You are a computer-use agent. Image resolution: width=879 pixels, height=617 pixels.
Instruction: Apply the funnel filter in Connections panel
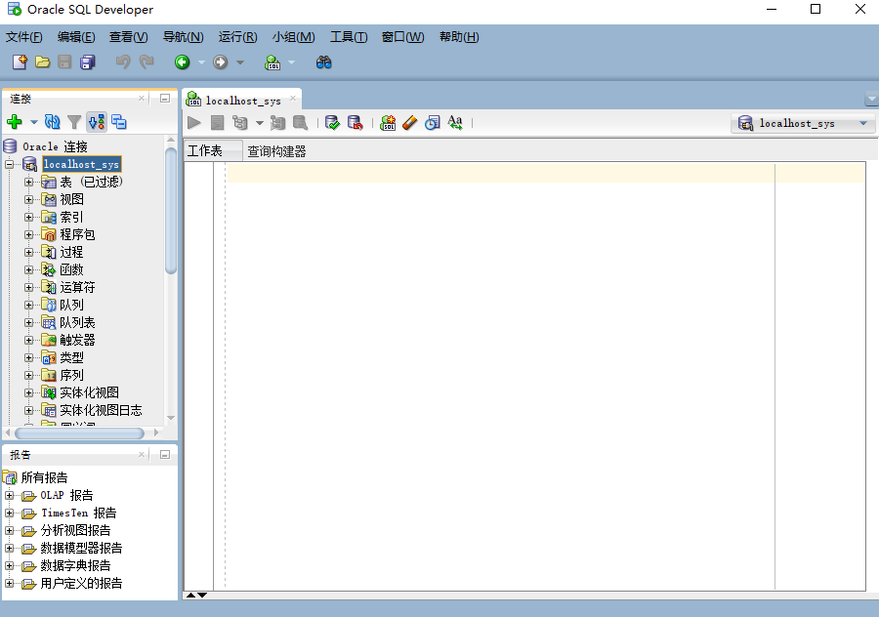[74, 122]
